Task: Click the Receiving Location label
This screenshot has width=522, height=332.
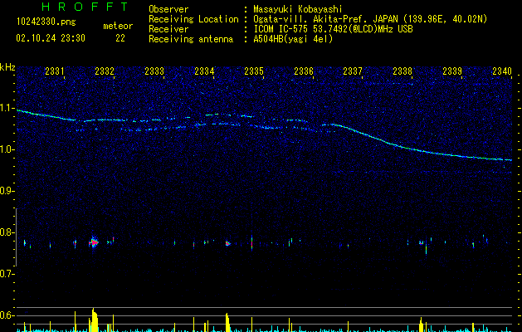Action: click(193, 19)
